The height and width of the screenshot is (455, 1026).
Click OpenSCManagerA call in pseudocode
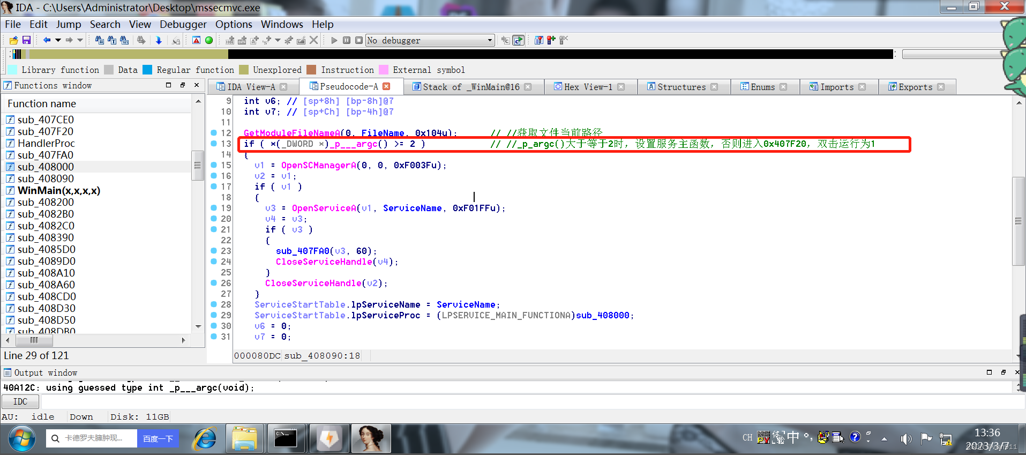tap(318, 165)
